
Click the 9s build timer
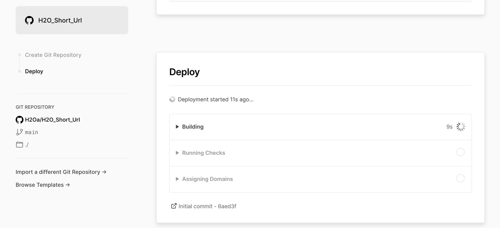(450, 127)
